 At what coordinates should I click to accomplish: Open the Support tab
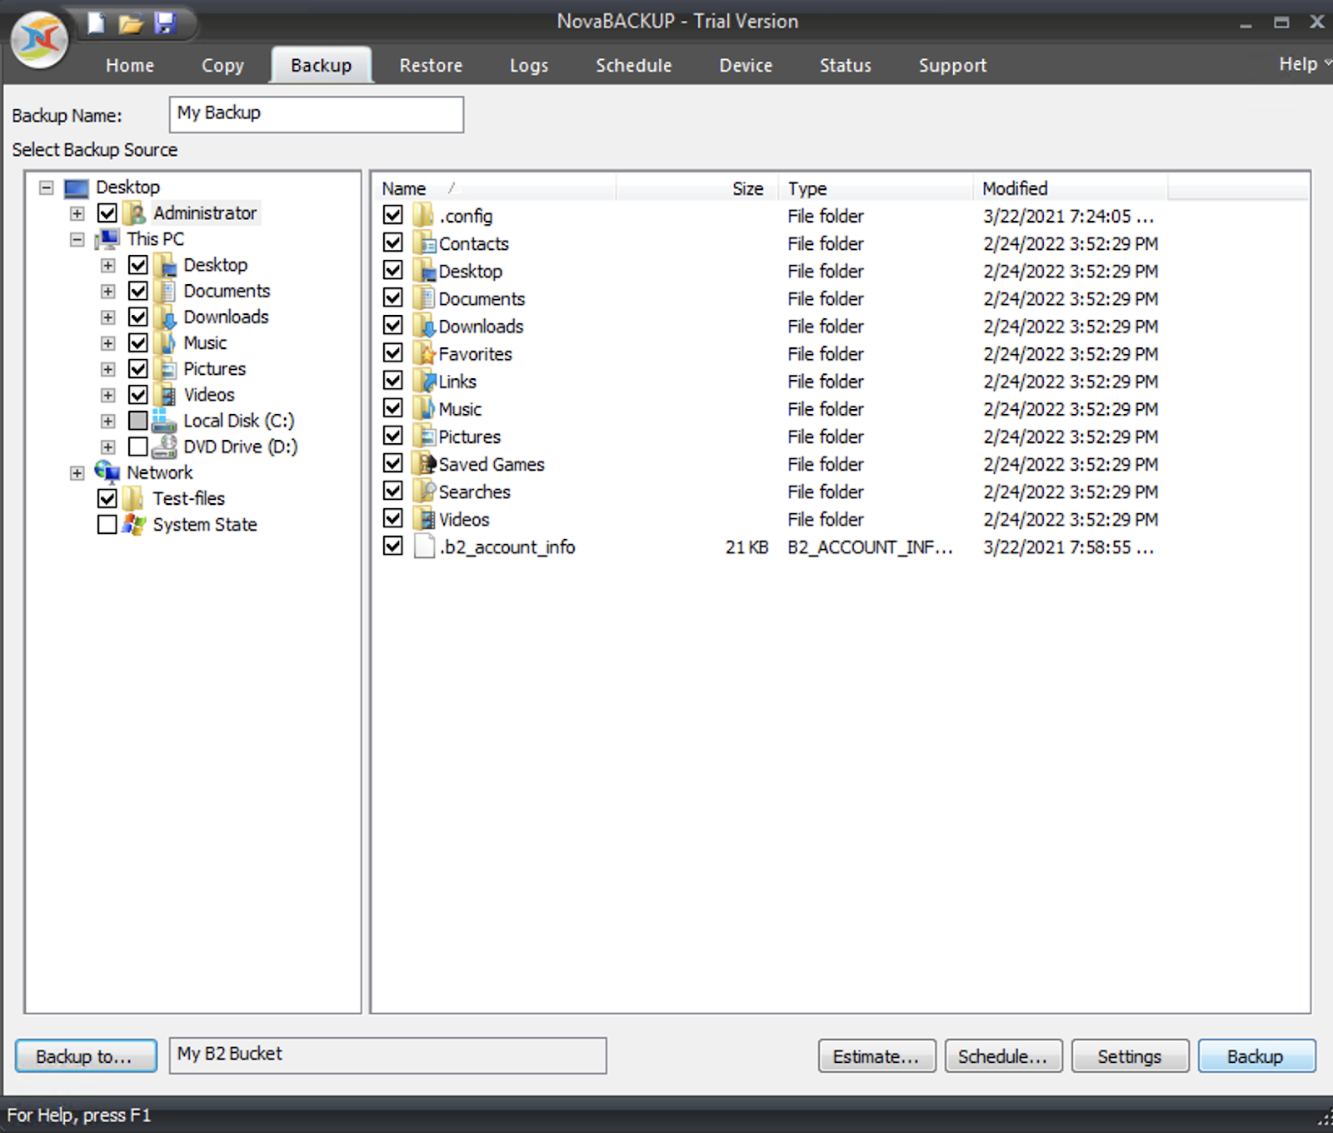pos(952,66)
